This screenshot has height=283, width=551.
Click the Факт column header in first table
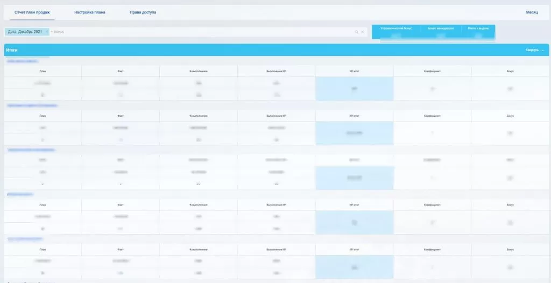pos(121,71)
